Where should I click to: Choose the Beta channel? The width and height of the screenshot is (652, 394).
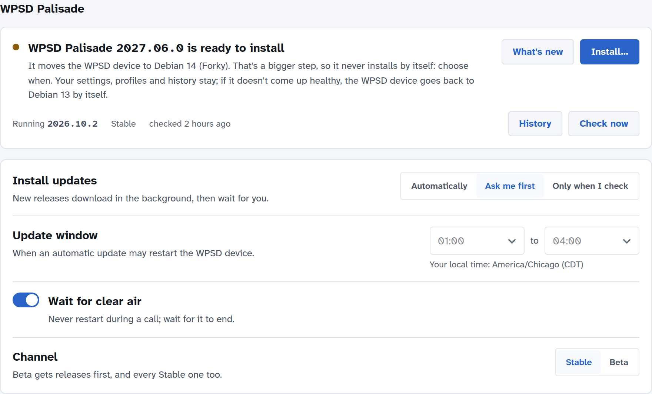click(619, 362)
